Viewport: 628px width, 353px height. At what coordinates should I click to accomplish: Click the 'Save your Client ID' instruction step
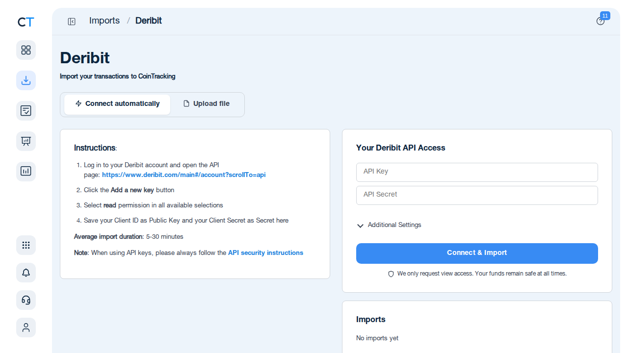tap(186, 221)
